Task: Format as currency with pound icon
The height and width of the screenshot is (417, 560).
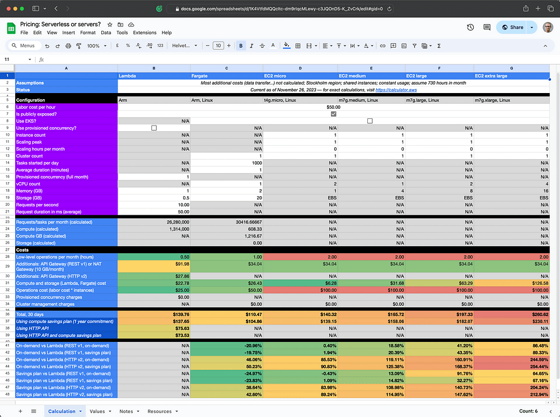Action: click(x=118, y=46)
